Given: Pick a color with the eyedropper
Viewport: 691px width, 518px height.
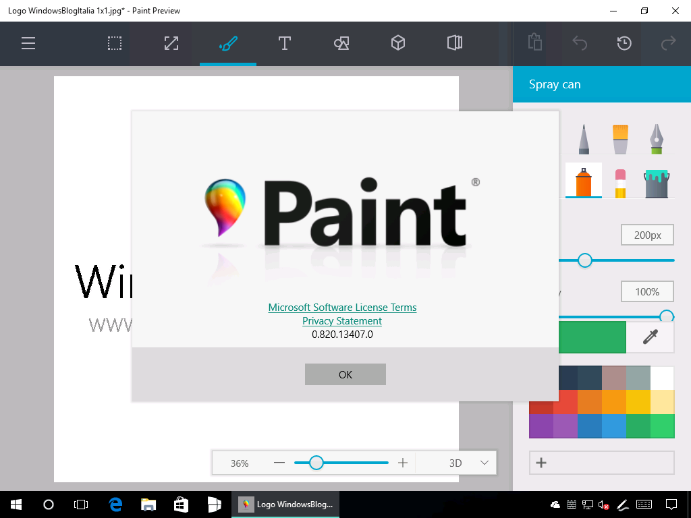Looking at the screenshot, I should (650, 337).
